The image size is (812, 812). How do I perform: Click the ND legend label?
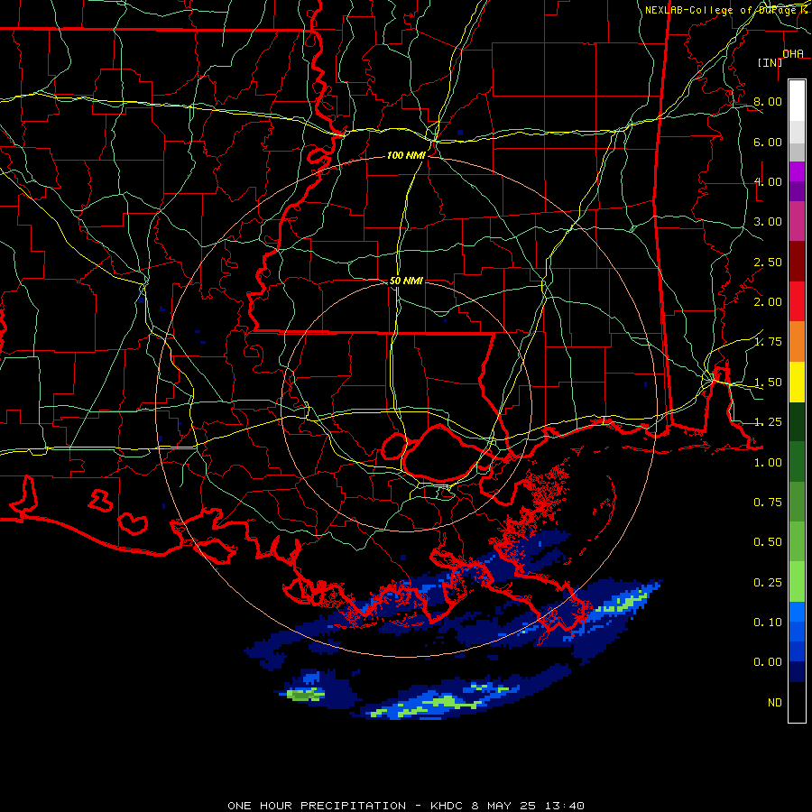pos(775,703)
